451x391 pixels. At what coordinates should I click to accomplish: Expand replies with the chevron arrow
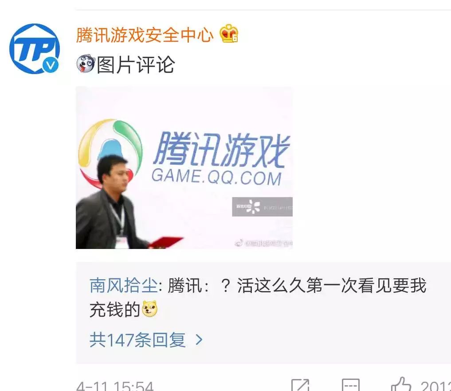point(199,340)
